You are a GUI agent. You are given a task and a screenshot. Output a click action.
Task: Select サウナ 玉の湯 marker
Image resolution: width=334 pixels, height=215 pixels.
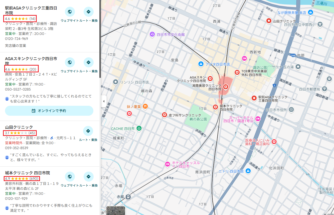(298, 67)
